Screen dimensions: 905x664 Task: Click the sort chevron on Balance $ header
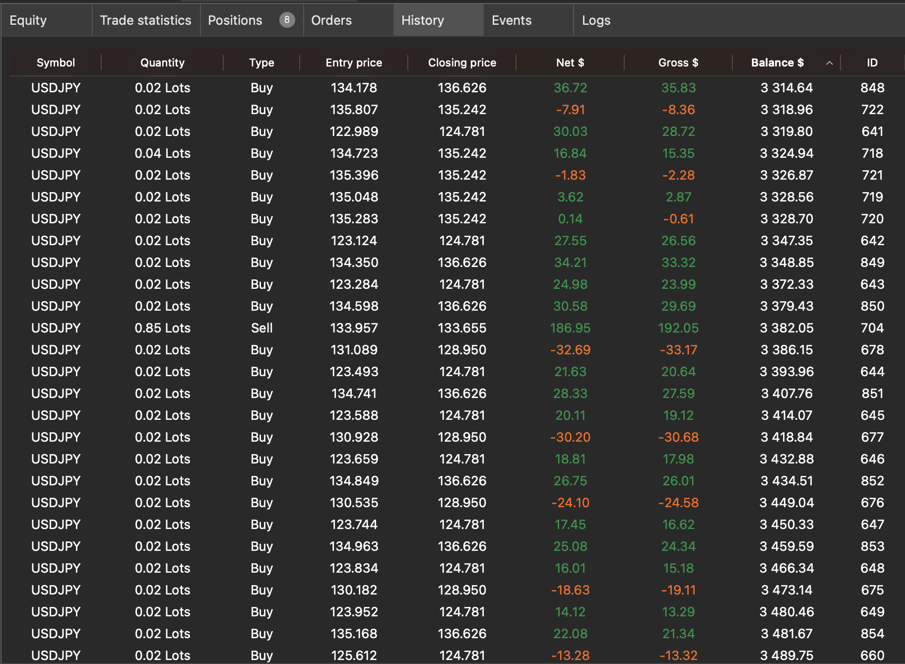click(829, 63)
